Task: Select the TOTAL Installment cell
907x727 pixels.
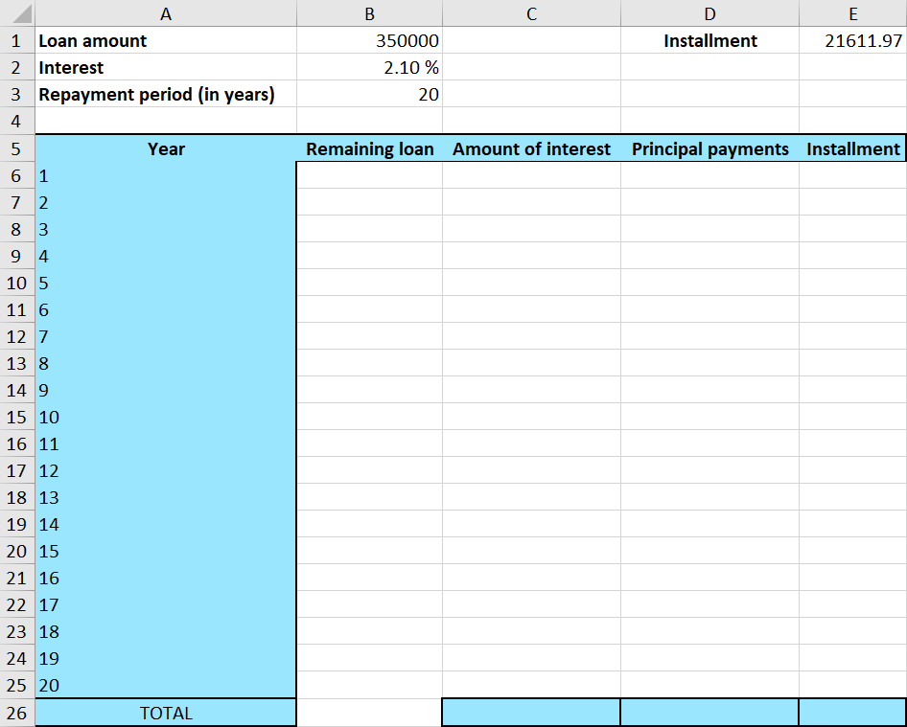Action: (852, 713)
